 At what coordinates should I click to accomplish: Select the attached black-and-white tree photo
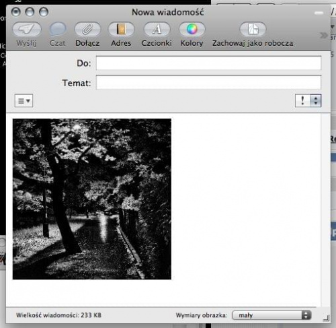(92, 199)
